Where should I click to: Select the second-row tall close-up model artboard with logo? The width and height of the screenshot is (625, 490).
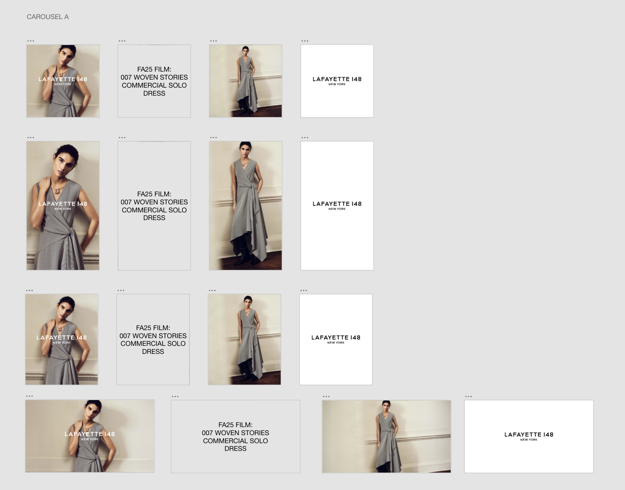(63, 206)
